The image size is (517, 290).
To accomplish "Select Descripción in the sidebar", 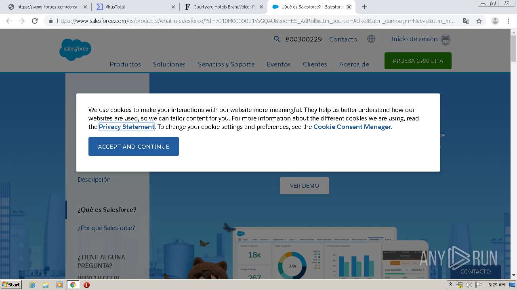I will coord(94,180).
